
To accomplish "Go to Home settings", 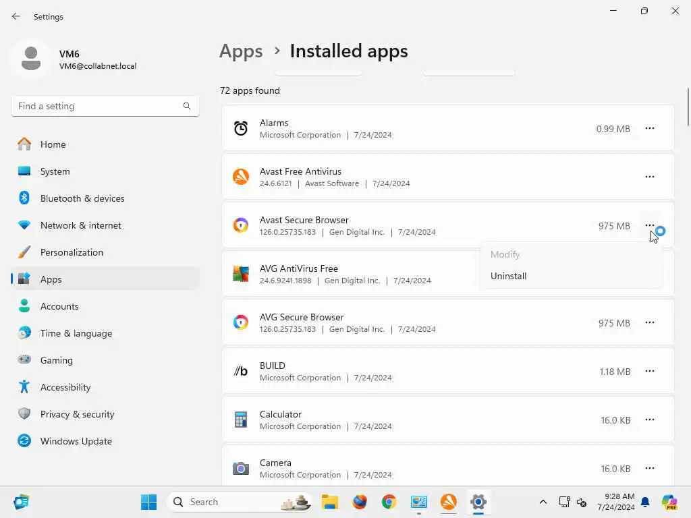I will click(105, 144).
